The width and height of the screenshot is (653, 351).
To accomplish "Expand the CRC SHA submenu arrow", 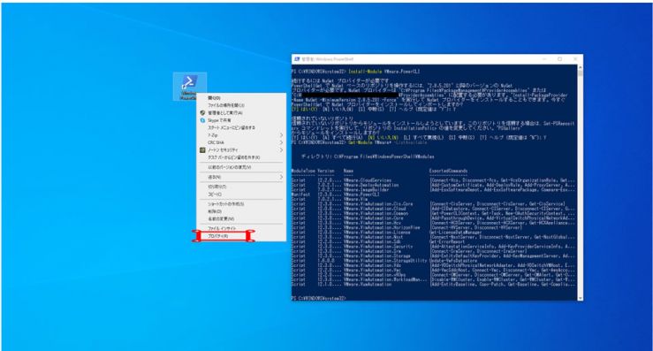I will (281, 142).
